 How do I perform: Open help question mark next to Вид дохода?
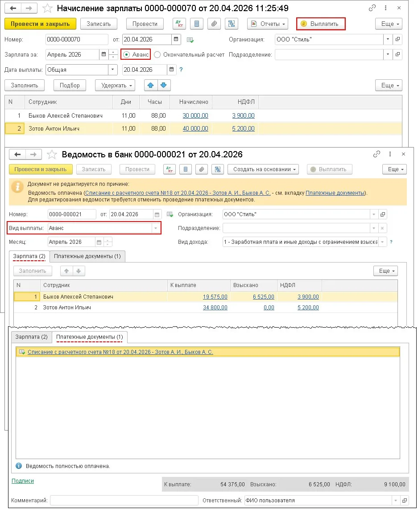(x=391, y=242)
